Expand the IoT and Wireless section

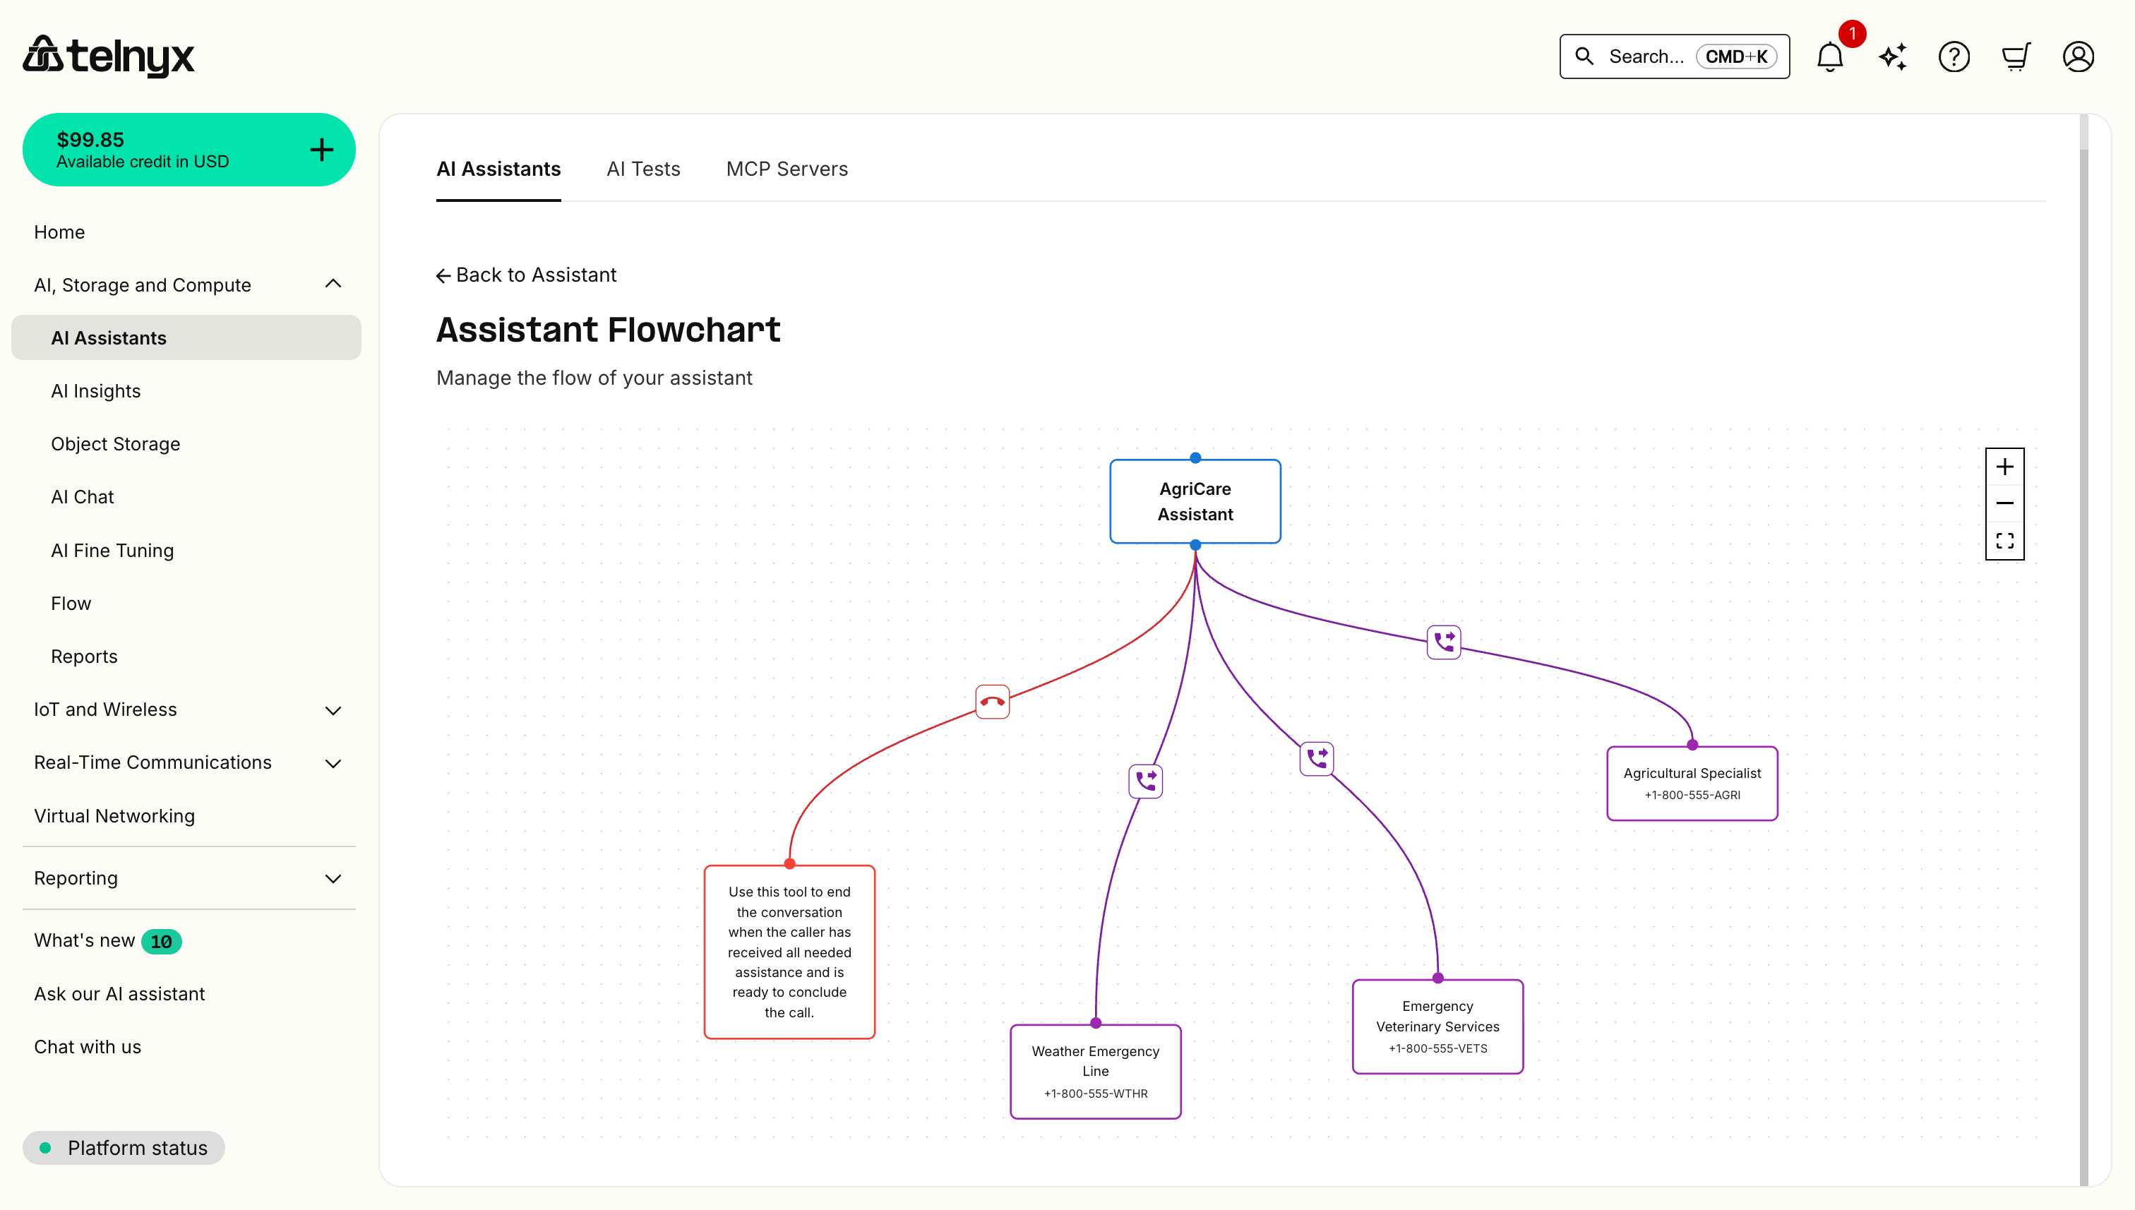[x=333, y=711]
